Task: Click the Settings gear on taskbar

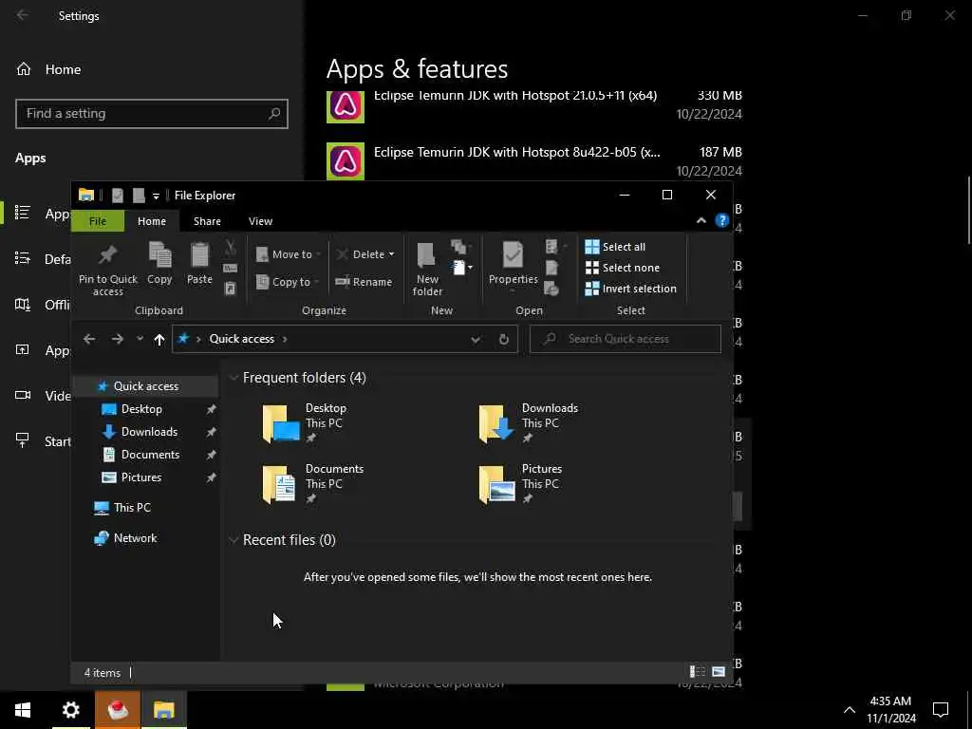Action: click(70, 710)
